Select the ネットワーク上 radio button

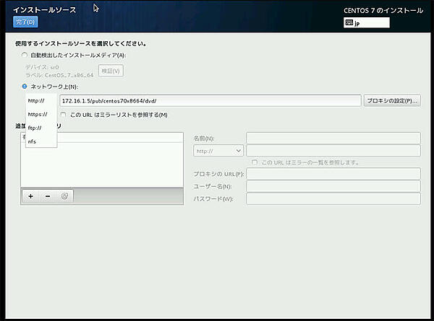point(25,87)
